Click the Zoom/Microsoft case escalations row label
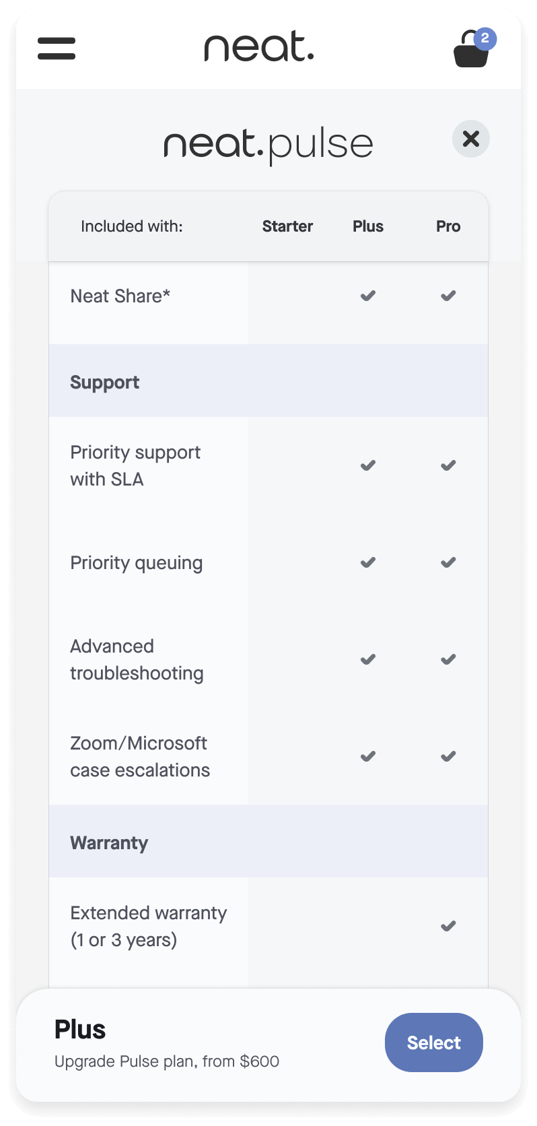This screenshot has width=537, height=1126. pyautogui.click(x=140, y=756)
